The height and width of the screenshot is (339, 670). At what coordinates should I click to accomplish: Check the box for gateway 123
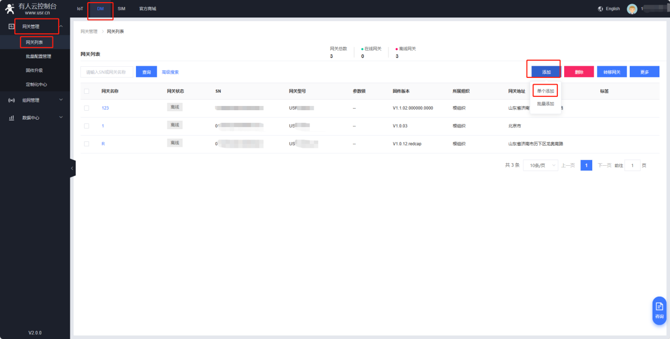(87, 108)
